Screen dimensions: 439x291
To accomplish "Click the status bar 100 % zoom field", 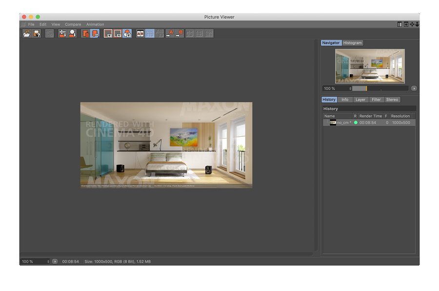I will [x=35, y=262].
